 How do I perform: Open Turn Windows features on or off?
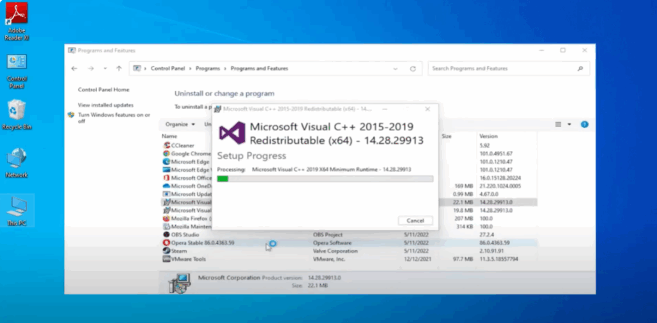click(114, 118)
